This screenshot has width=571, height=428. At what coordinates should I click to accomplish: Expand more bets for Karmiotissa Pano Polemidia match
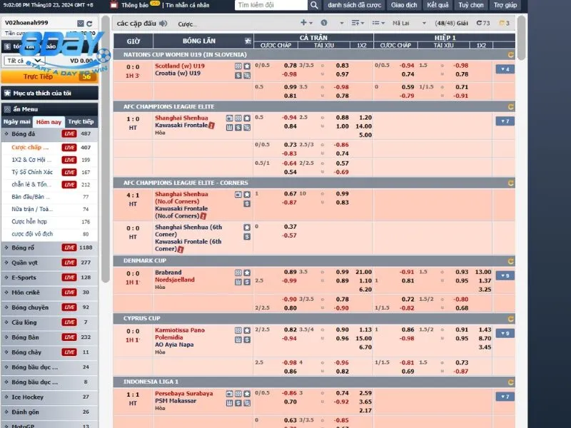[505, 333]
